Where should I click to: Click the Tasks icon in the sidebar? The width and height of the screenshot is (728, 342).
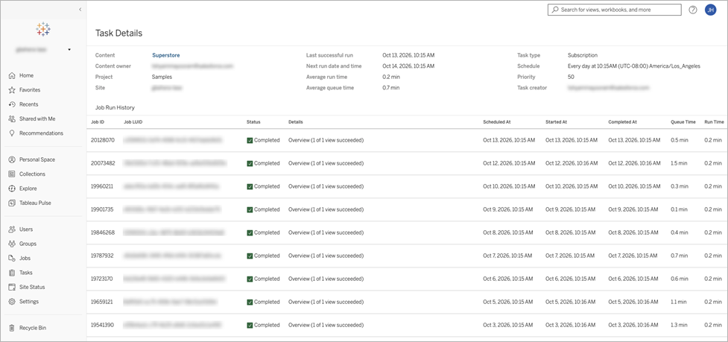(x=12, y=273)
